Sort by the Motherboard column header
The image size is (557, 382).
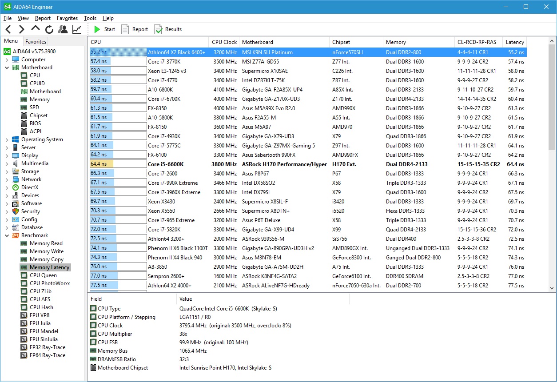tap(285, 42)
